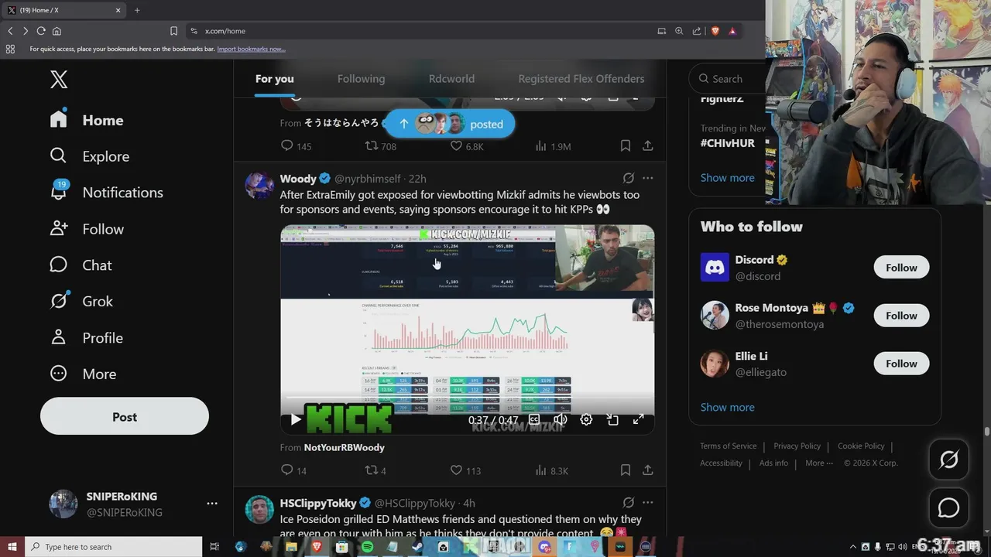Open the floating chat bubble button
The height and width of the screenshot is (557, 991).
[948, 507]
